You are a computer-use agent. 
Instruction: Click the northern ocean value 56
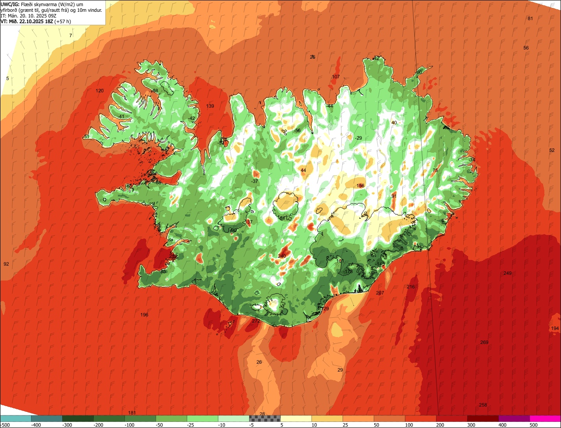click(526, 48)
